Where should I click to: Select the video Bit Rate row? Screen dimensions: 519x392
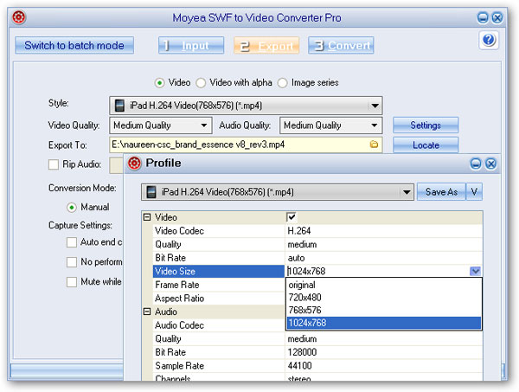click(x=317, y=258)
